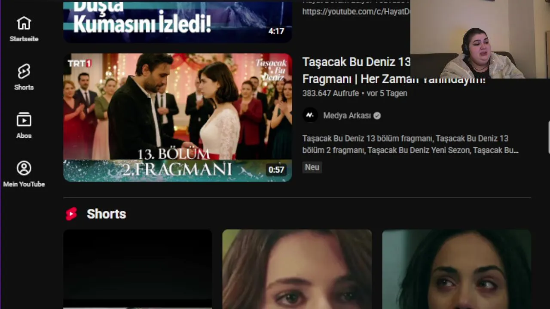Open the Medya Arkası channel name
The height and width of the screenshot is (309, 550).
tap(347, 115)
